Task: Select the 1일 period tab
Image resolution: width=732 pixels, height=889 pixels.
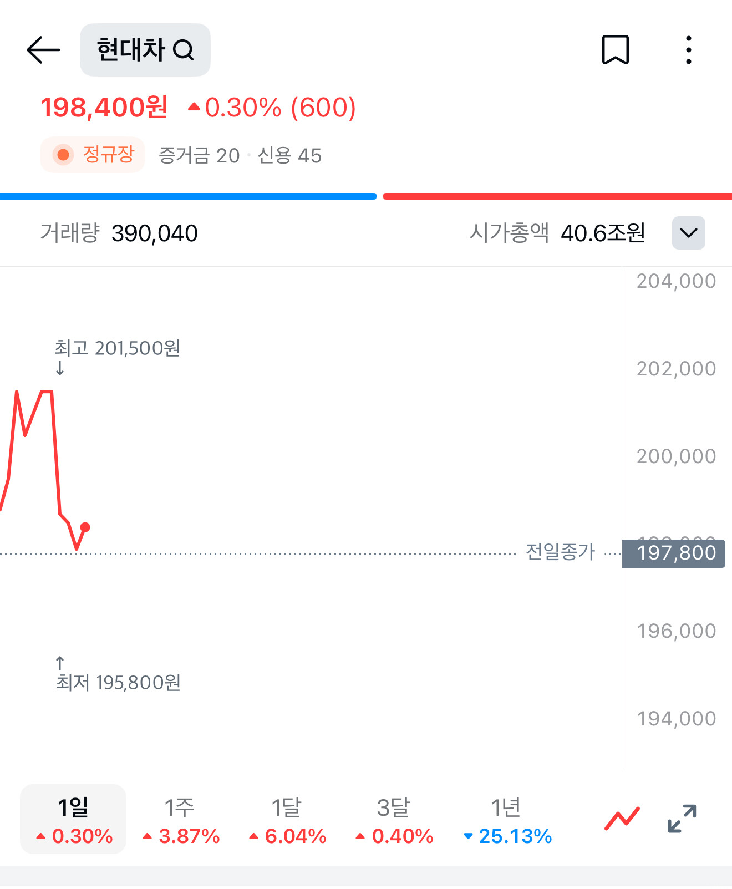Action: 73,819
